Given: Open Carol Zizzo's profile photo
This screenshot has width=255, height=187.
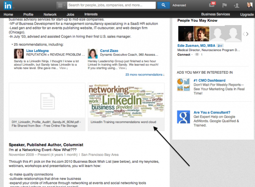Looking at the screenshot, I should [93, 54].
